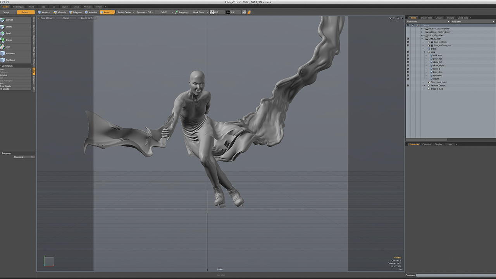The image size is (496, 279).
Task: Open the Symmetry: Off dropdown
Action: [x=145, y=12]
